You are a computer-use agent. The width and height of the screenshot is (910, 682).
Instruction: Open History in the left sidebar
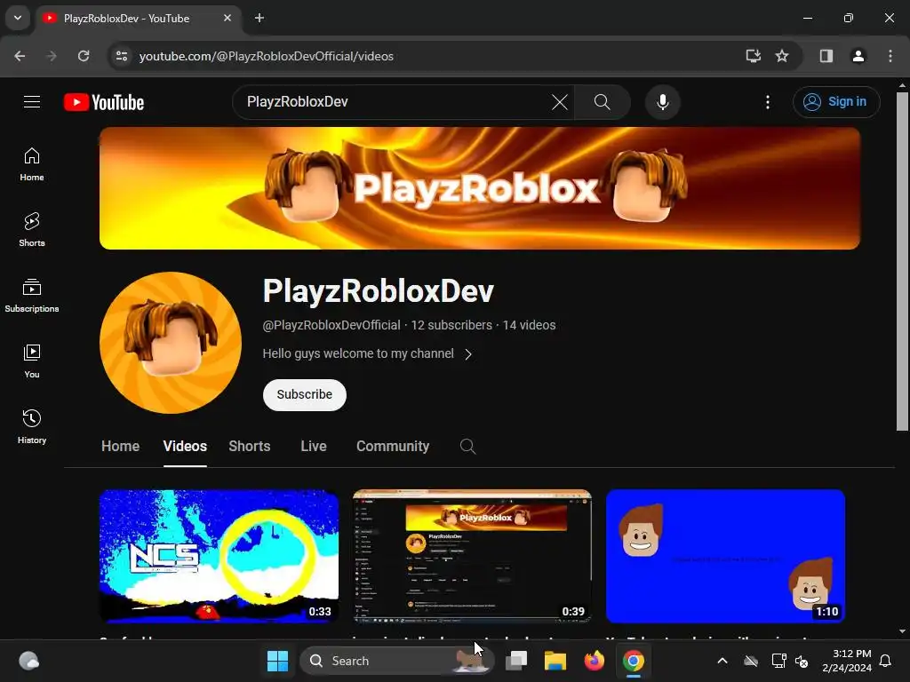(32, 427)
